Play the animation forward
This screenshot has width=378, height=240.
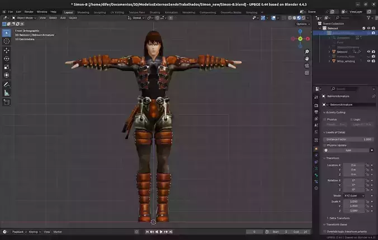(x=161, y=232)
